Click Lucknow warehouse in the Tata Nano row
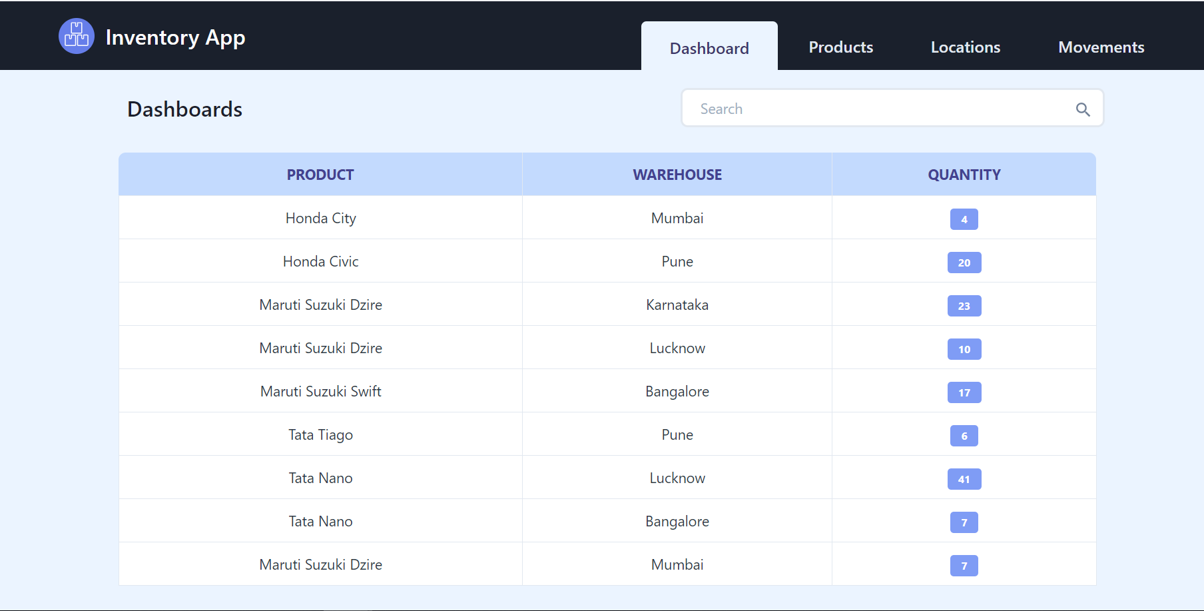 677,478
